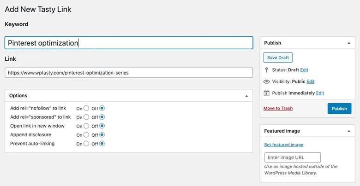Viewport: 360px width, 186px height.
Task: Collapse the Publish panel
Action: pos(349,43)
